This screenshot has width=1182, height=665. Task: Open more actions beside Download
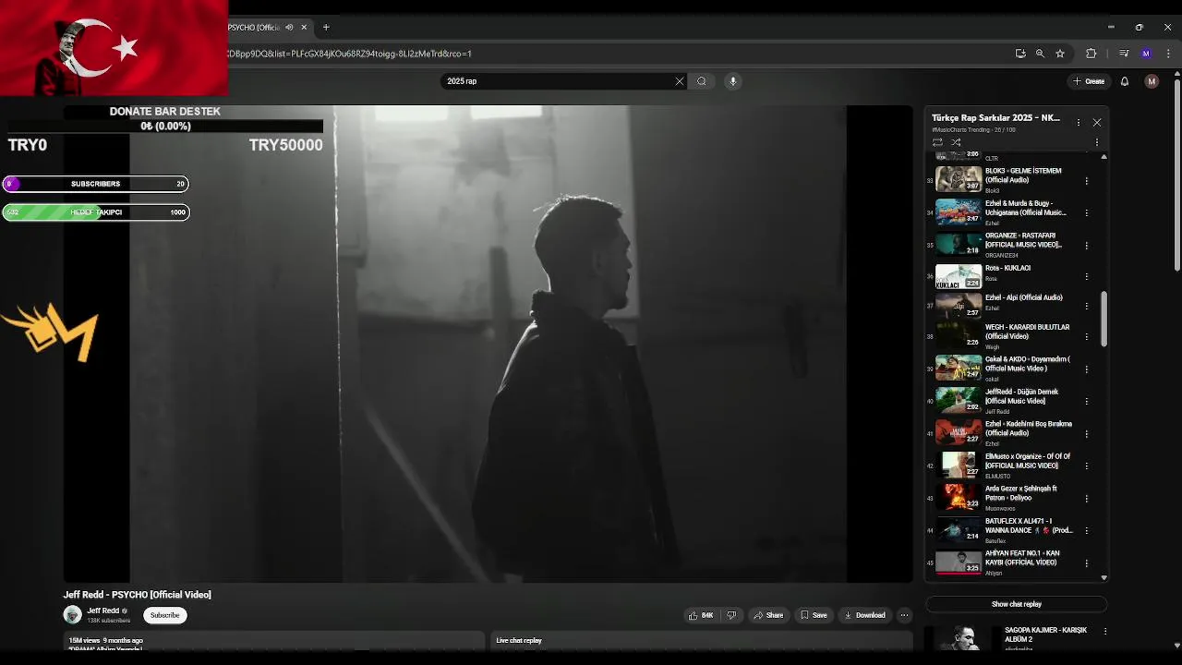point(904,615)
